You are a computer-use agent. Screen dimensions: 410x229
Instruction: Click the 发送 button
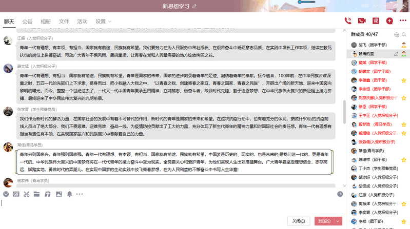pyautogui.click(x=324, y=221)
